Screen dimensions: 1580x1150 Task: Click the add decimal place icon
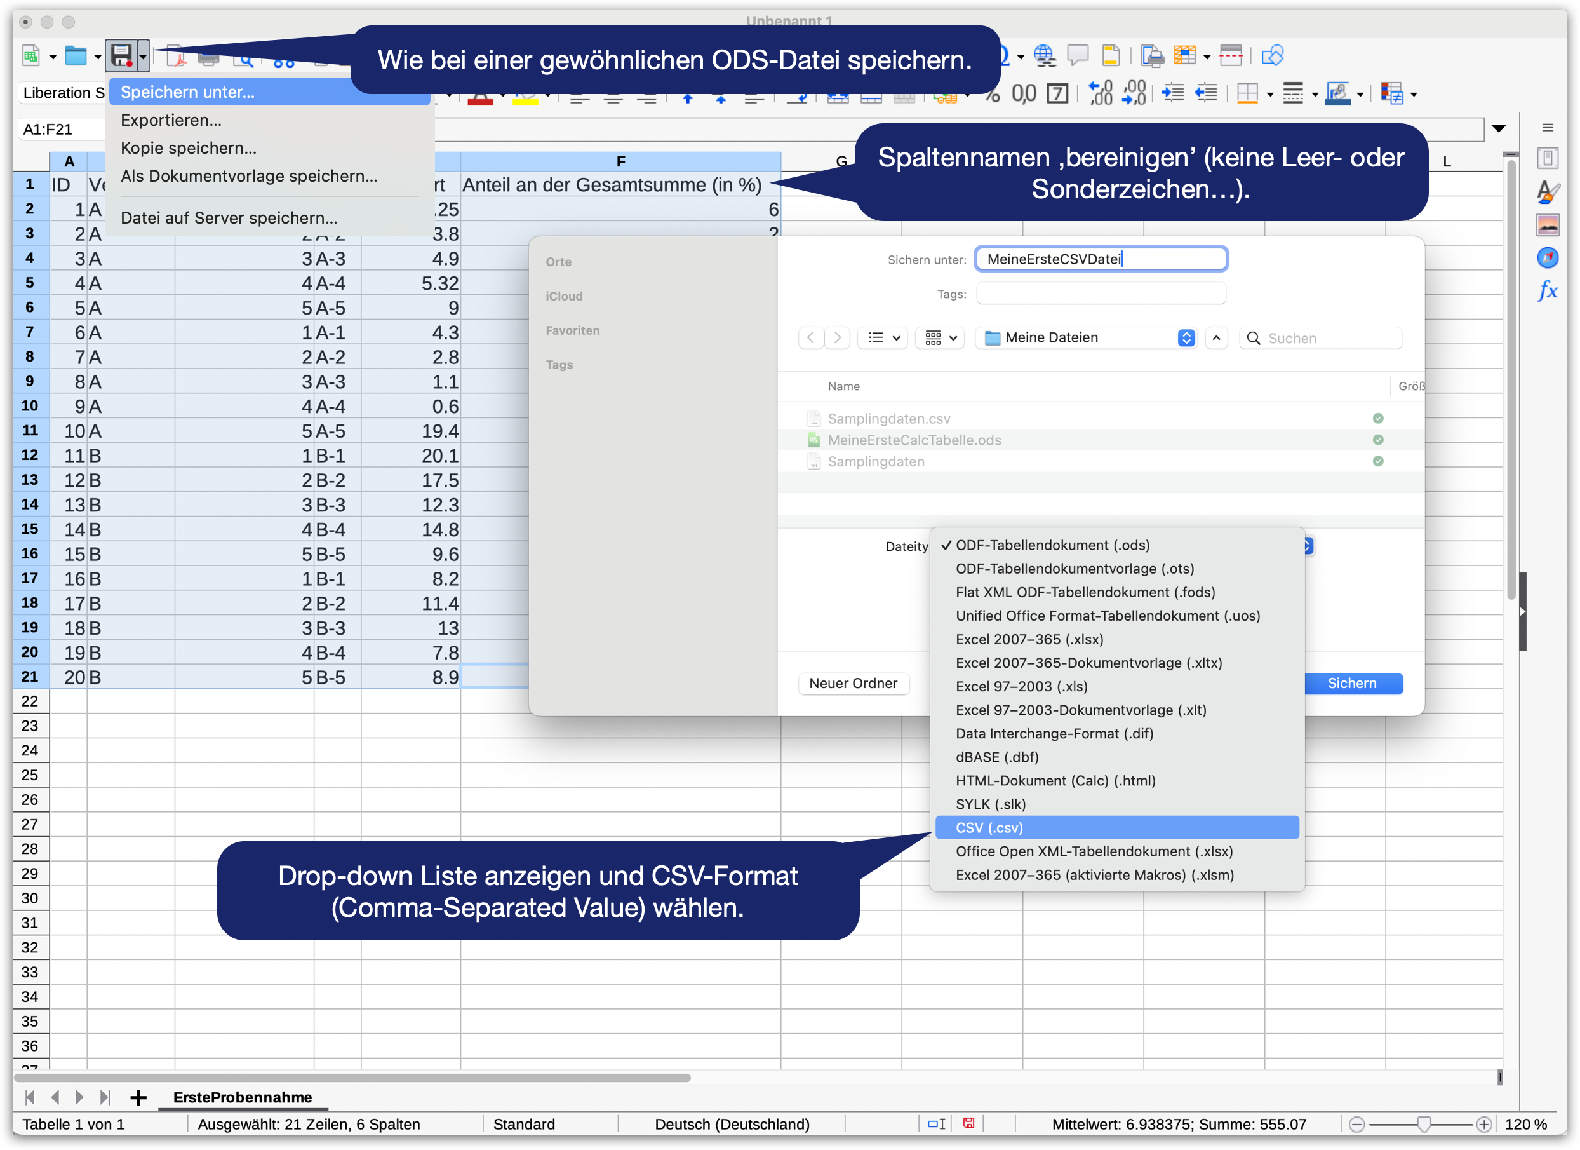pos(1101,93)
